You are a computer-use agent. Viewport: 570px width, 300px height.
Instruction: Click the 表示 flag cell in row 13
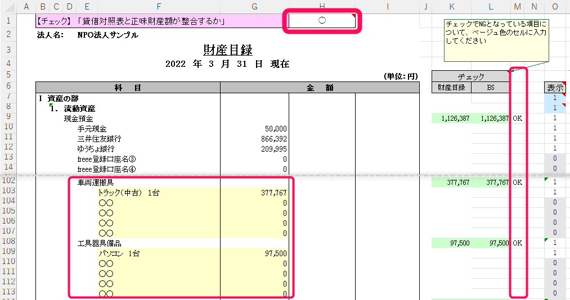[x=555, y=158]
